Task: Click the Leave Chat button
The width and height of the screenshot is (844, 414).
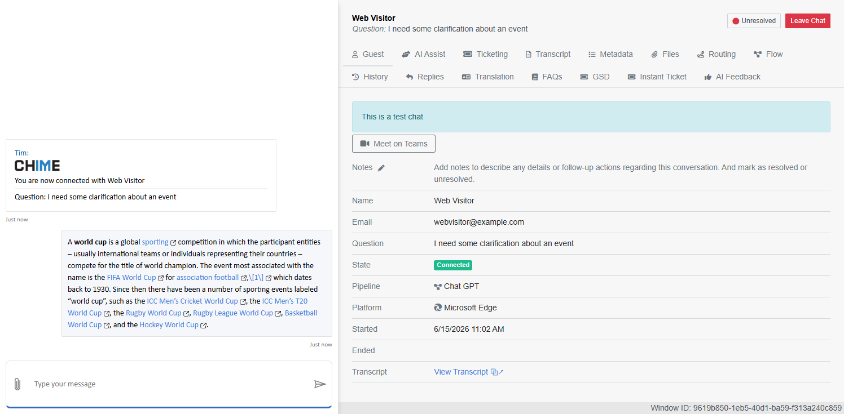Action: (x=808, y=21)
